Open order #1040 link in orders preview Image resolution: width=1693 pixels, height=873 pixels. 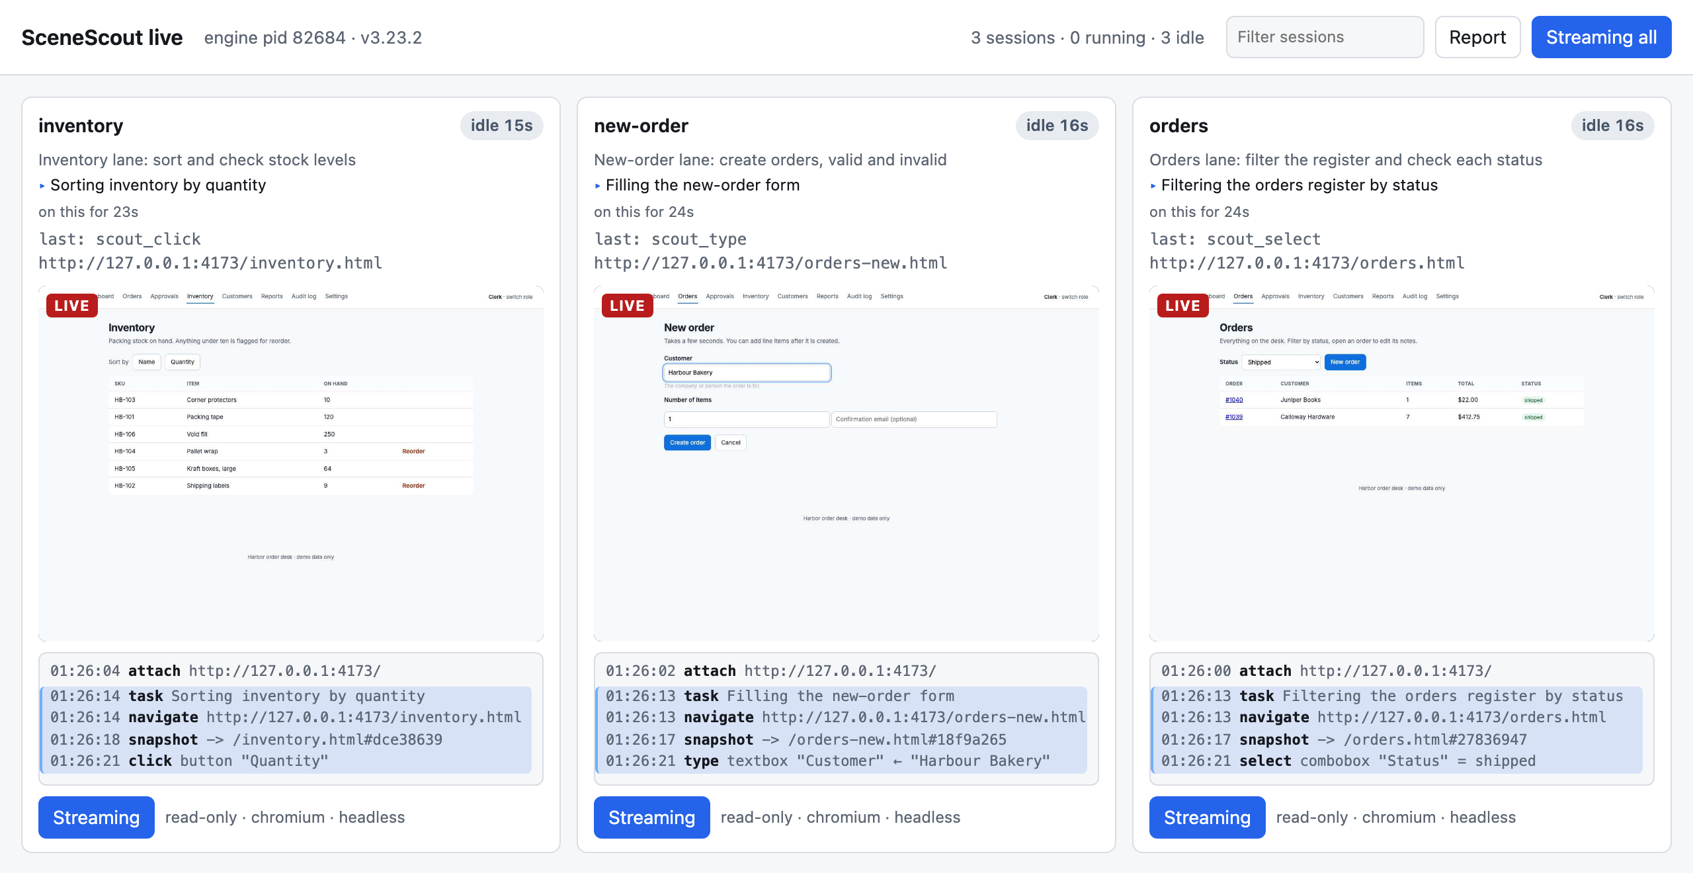tap(1234, 400)
